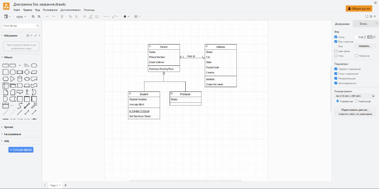Open the connection arrow style dropdown
This screenshot has width=379, height=189.
point(106,17)
